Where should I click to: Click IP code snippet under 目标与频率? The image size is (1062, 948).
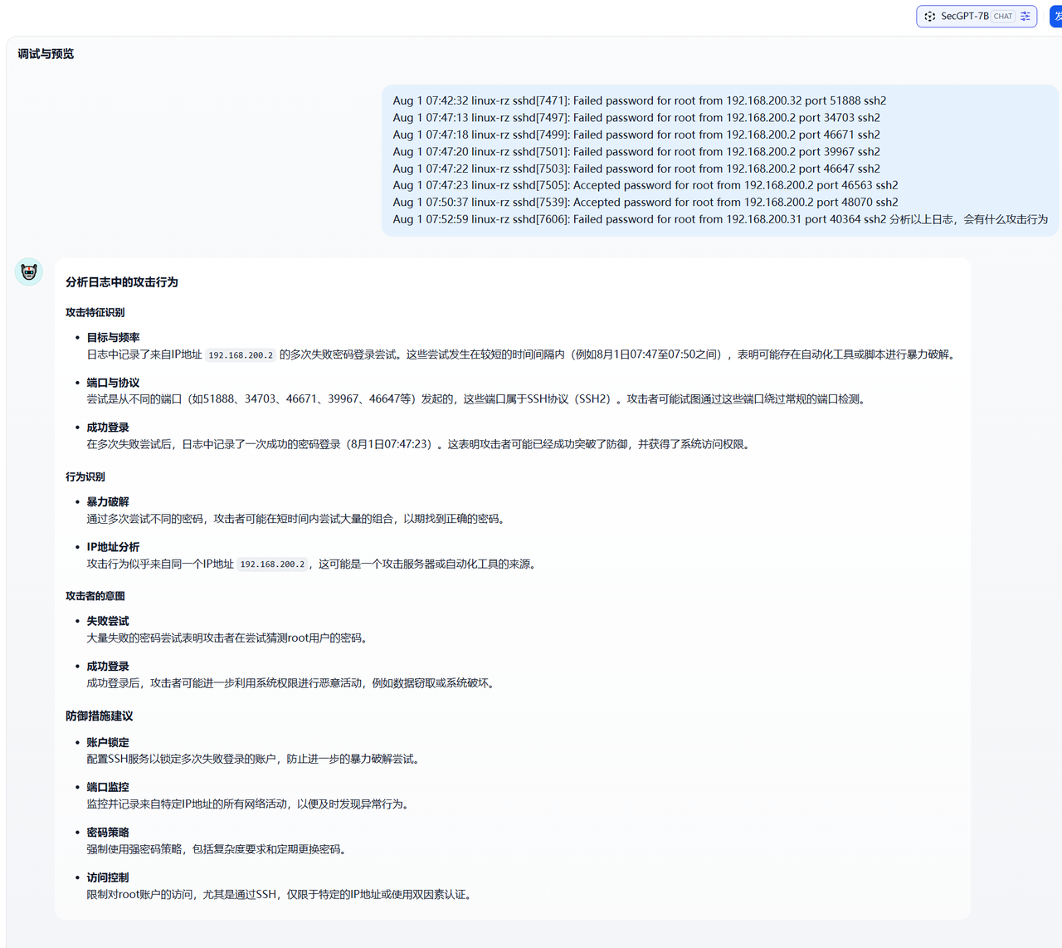(x=241, y=355)
